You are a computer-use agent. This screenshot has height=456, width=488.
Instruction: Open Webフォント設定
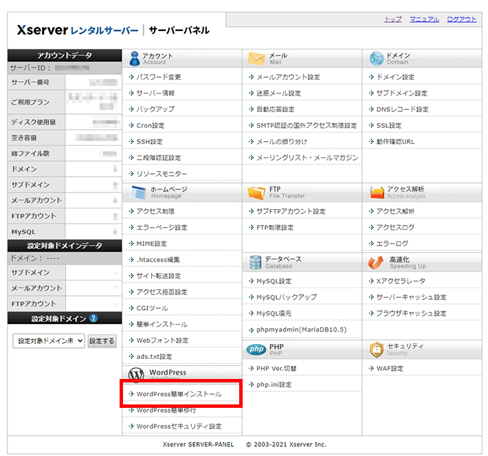click(x=162, y=340)
